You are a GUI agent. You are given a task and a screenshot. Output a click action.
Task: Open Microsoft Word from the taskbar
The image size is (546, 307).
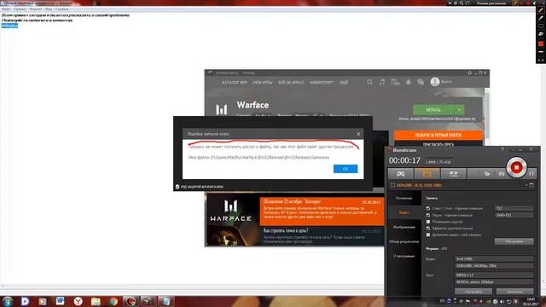60,301
